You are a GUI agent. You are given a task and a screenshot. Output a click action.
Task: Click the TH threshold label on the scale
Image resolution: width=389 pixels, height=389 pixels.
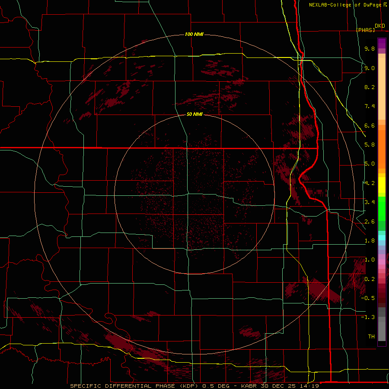[x=371, y=337]
